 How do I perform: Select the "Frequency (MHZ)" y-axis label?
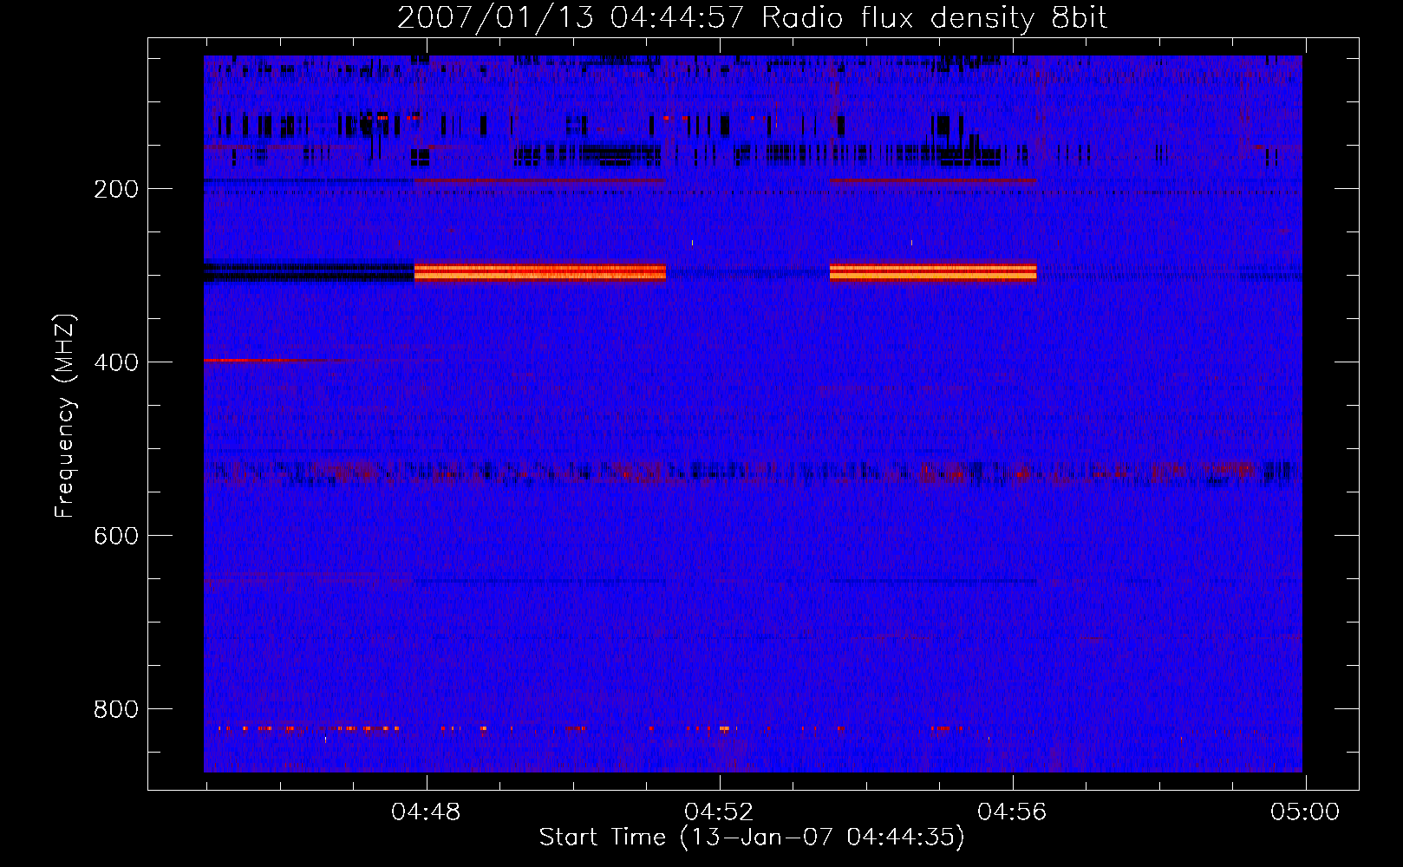click(x=65, y=415)
